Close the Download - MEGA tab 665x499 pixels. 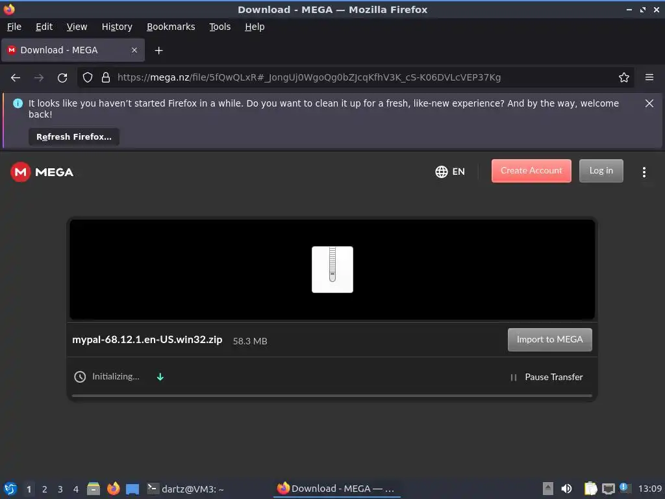(x=134, y=50)
